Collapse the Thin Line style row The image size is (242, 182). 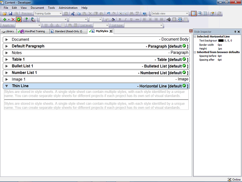click(x=7, y=86)
